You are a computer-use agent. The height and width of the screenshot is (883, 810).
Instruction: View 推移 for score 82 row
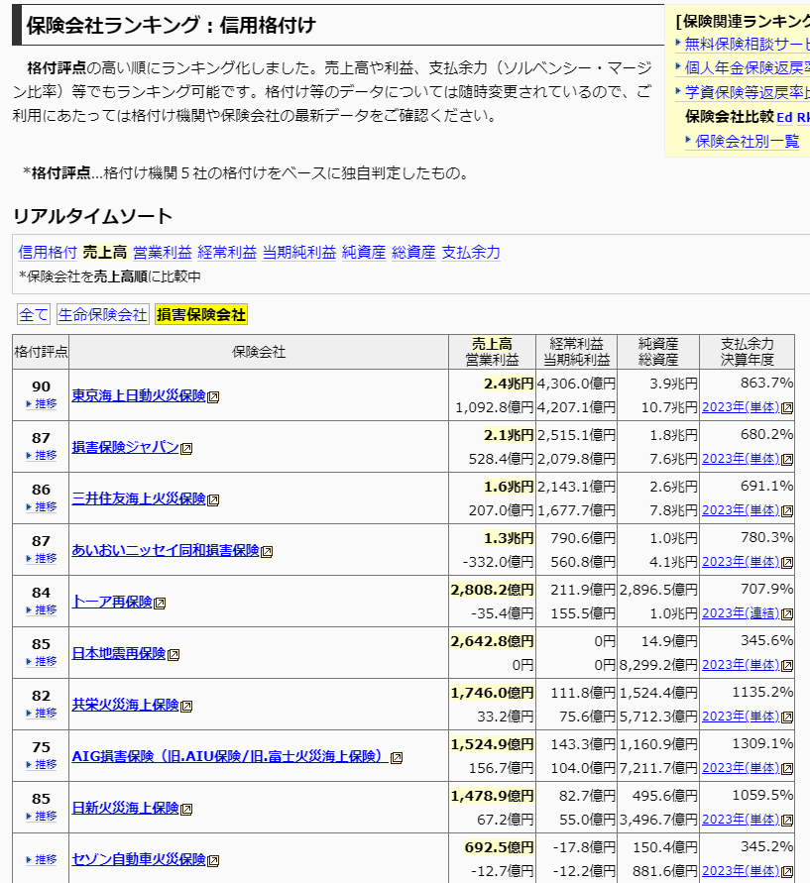coord(42,713)
